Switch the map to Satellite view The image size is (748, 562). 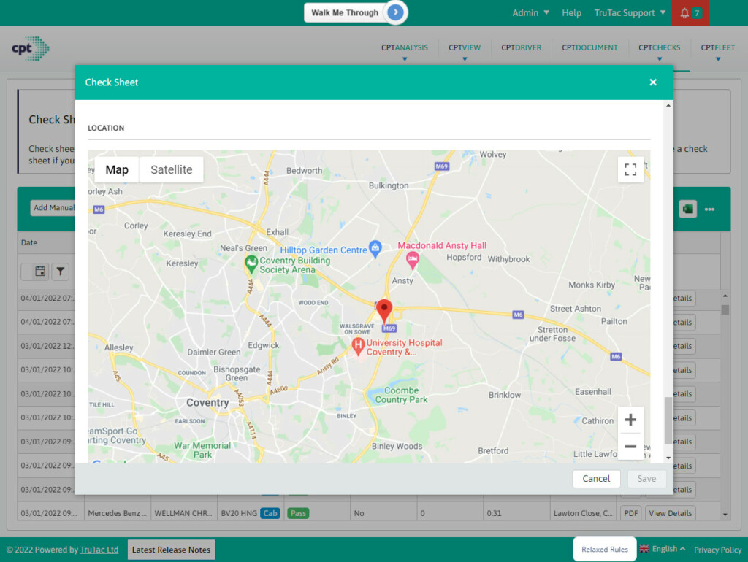(171, 169)
